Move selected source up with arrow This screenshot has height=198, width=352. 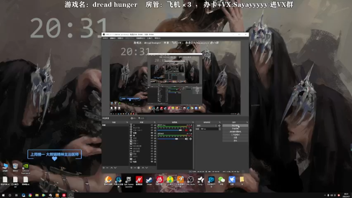click(x=143, y=168)
